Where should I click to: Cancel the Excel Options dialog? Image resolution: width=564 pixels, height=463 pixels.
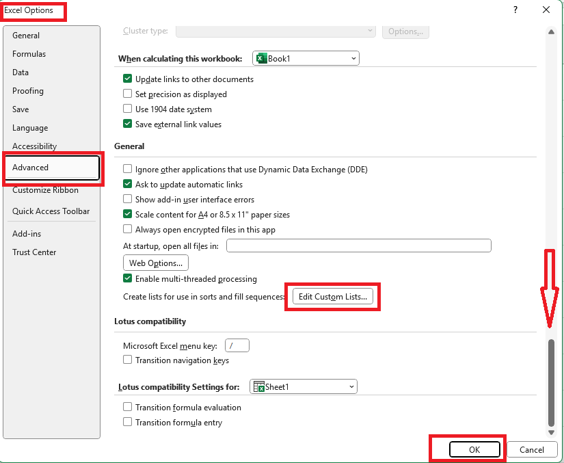531,450
